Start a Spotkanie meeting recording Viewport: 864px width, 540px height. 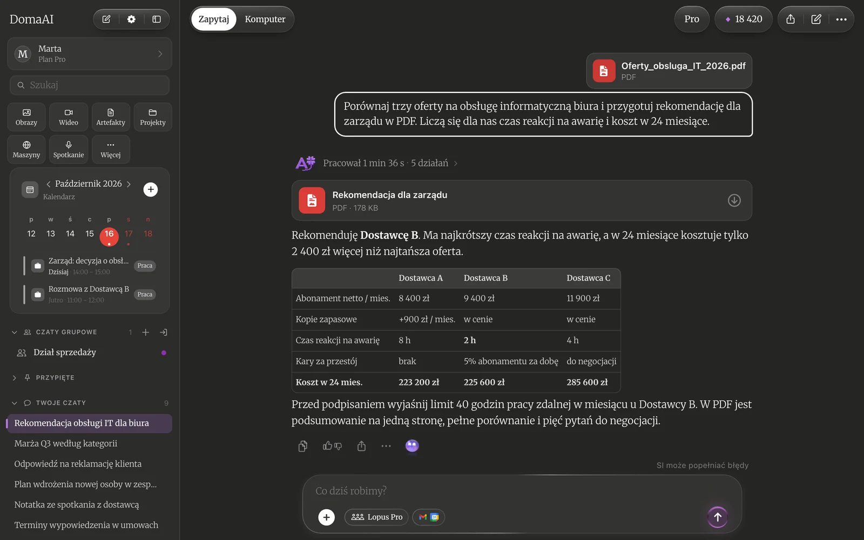click(x=69, y=150)
